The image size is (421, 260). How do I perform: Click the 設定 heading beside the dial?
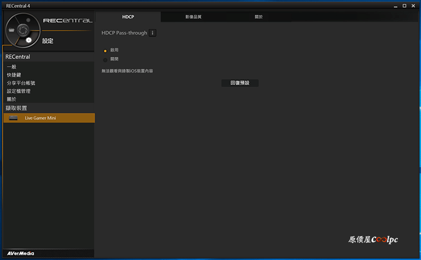pos(47,41)
